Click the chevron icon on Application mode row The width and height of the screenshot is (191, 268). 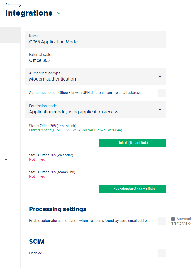click(160, 109)
